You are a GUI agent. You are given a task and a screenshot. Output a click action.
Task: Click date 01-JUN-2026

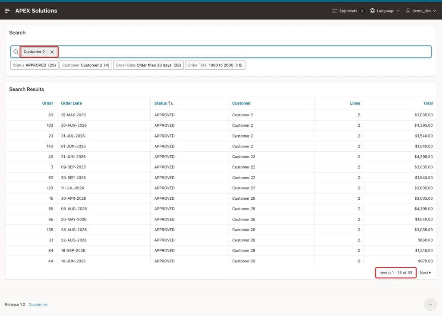tap(73, 146)
